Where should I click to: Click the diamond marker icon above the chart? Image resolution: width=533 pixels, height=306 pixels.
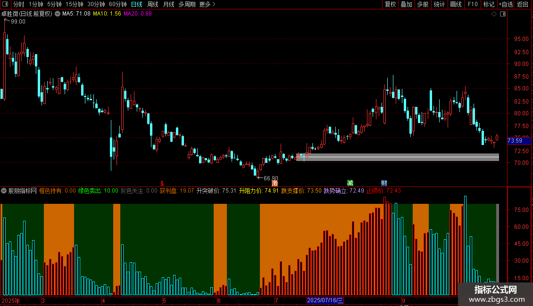(494, 14)
